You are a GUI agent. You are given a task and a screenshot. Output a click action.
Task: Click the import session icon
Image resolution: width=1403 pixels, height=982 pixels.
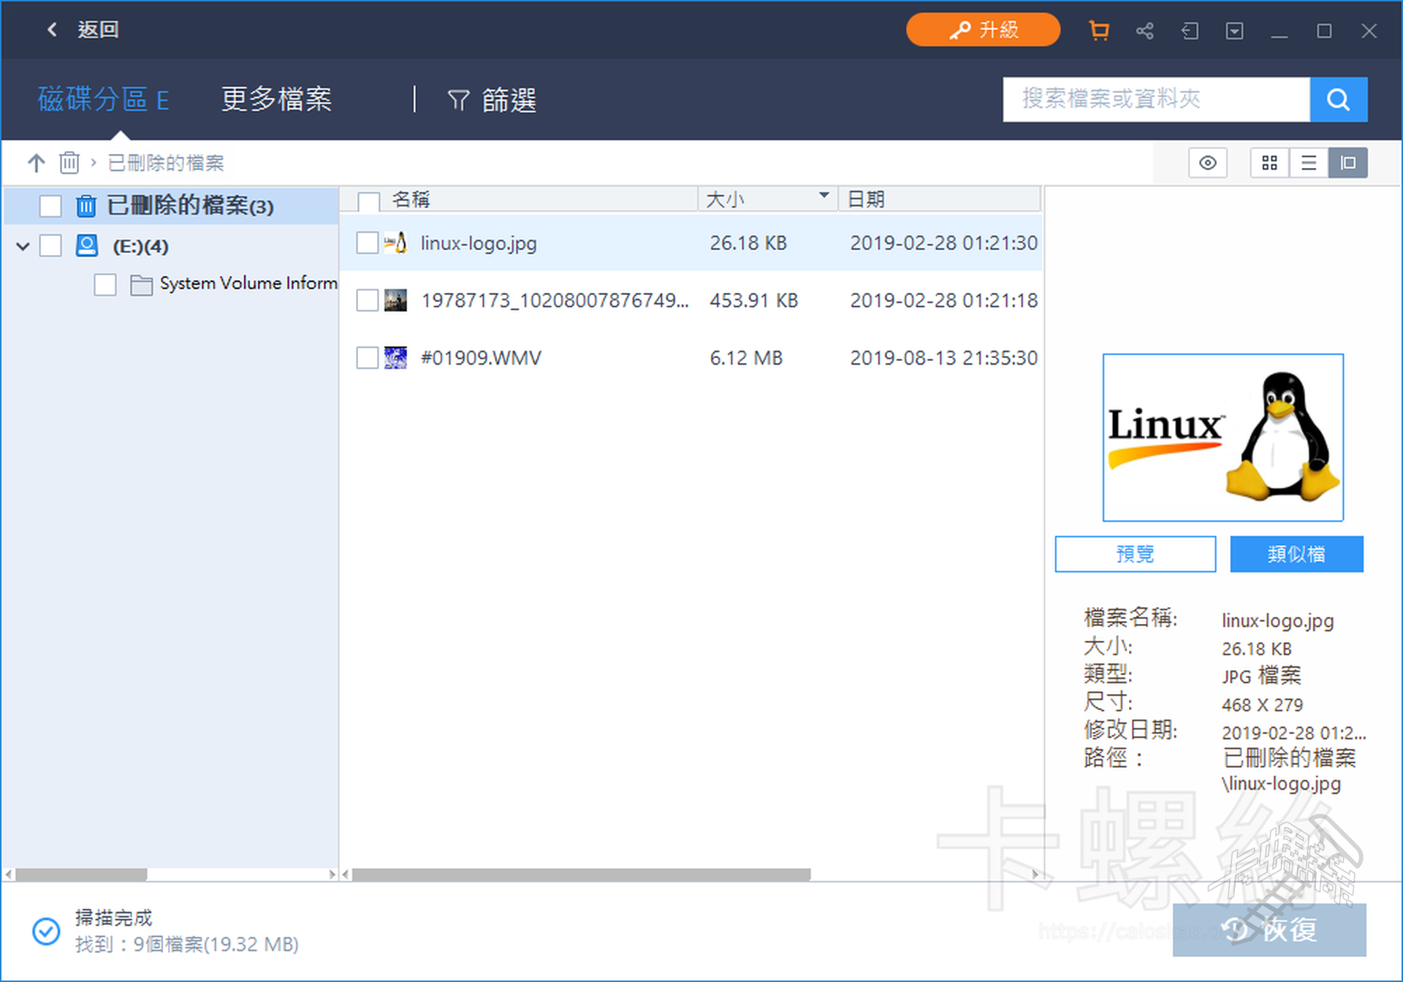pos(1190,31)
